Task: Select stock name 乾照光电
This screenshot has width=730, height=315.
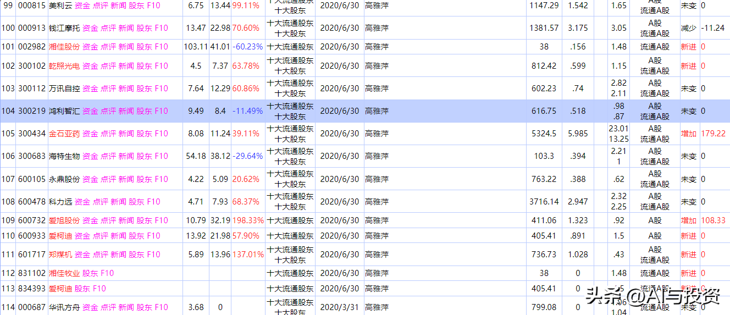Action: pyautogui.click(x=64, y=66)
